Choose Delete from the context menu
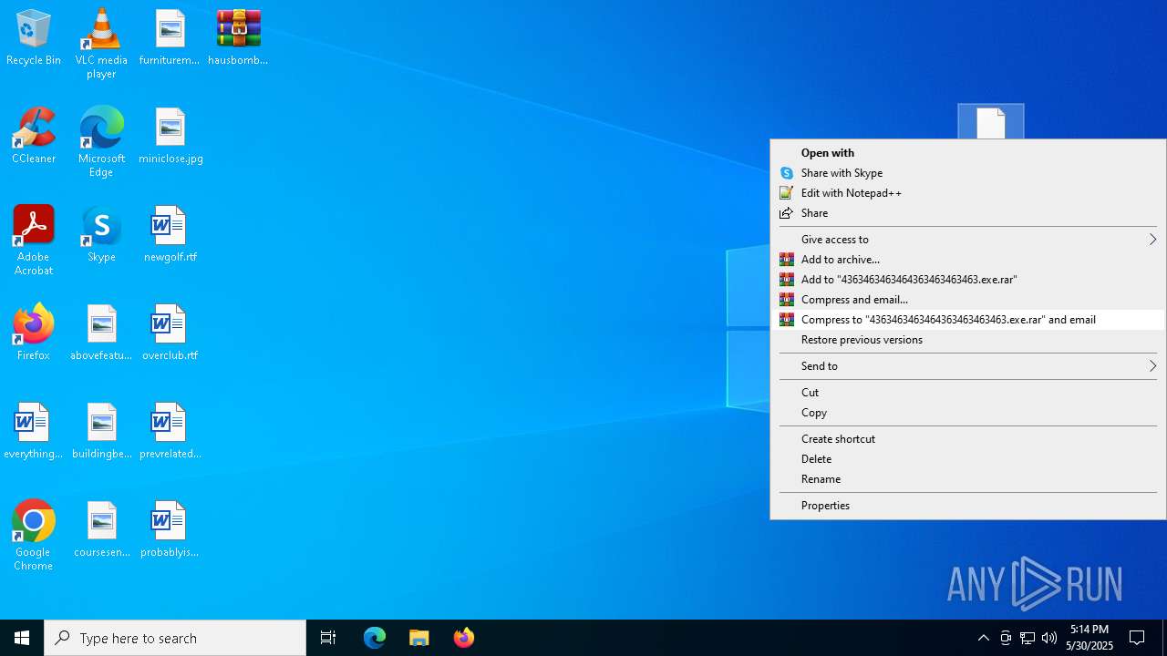Viewport: 1167px width, 656px height. tap(968, 459)
